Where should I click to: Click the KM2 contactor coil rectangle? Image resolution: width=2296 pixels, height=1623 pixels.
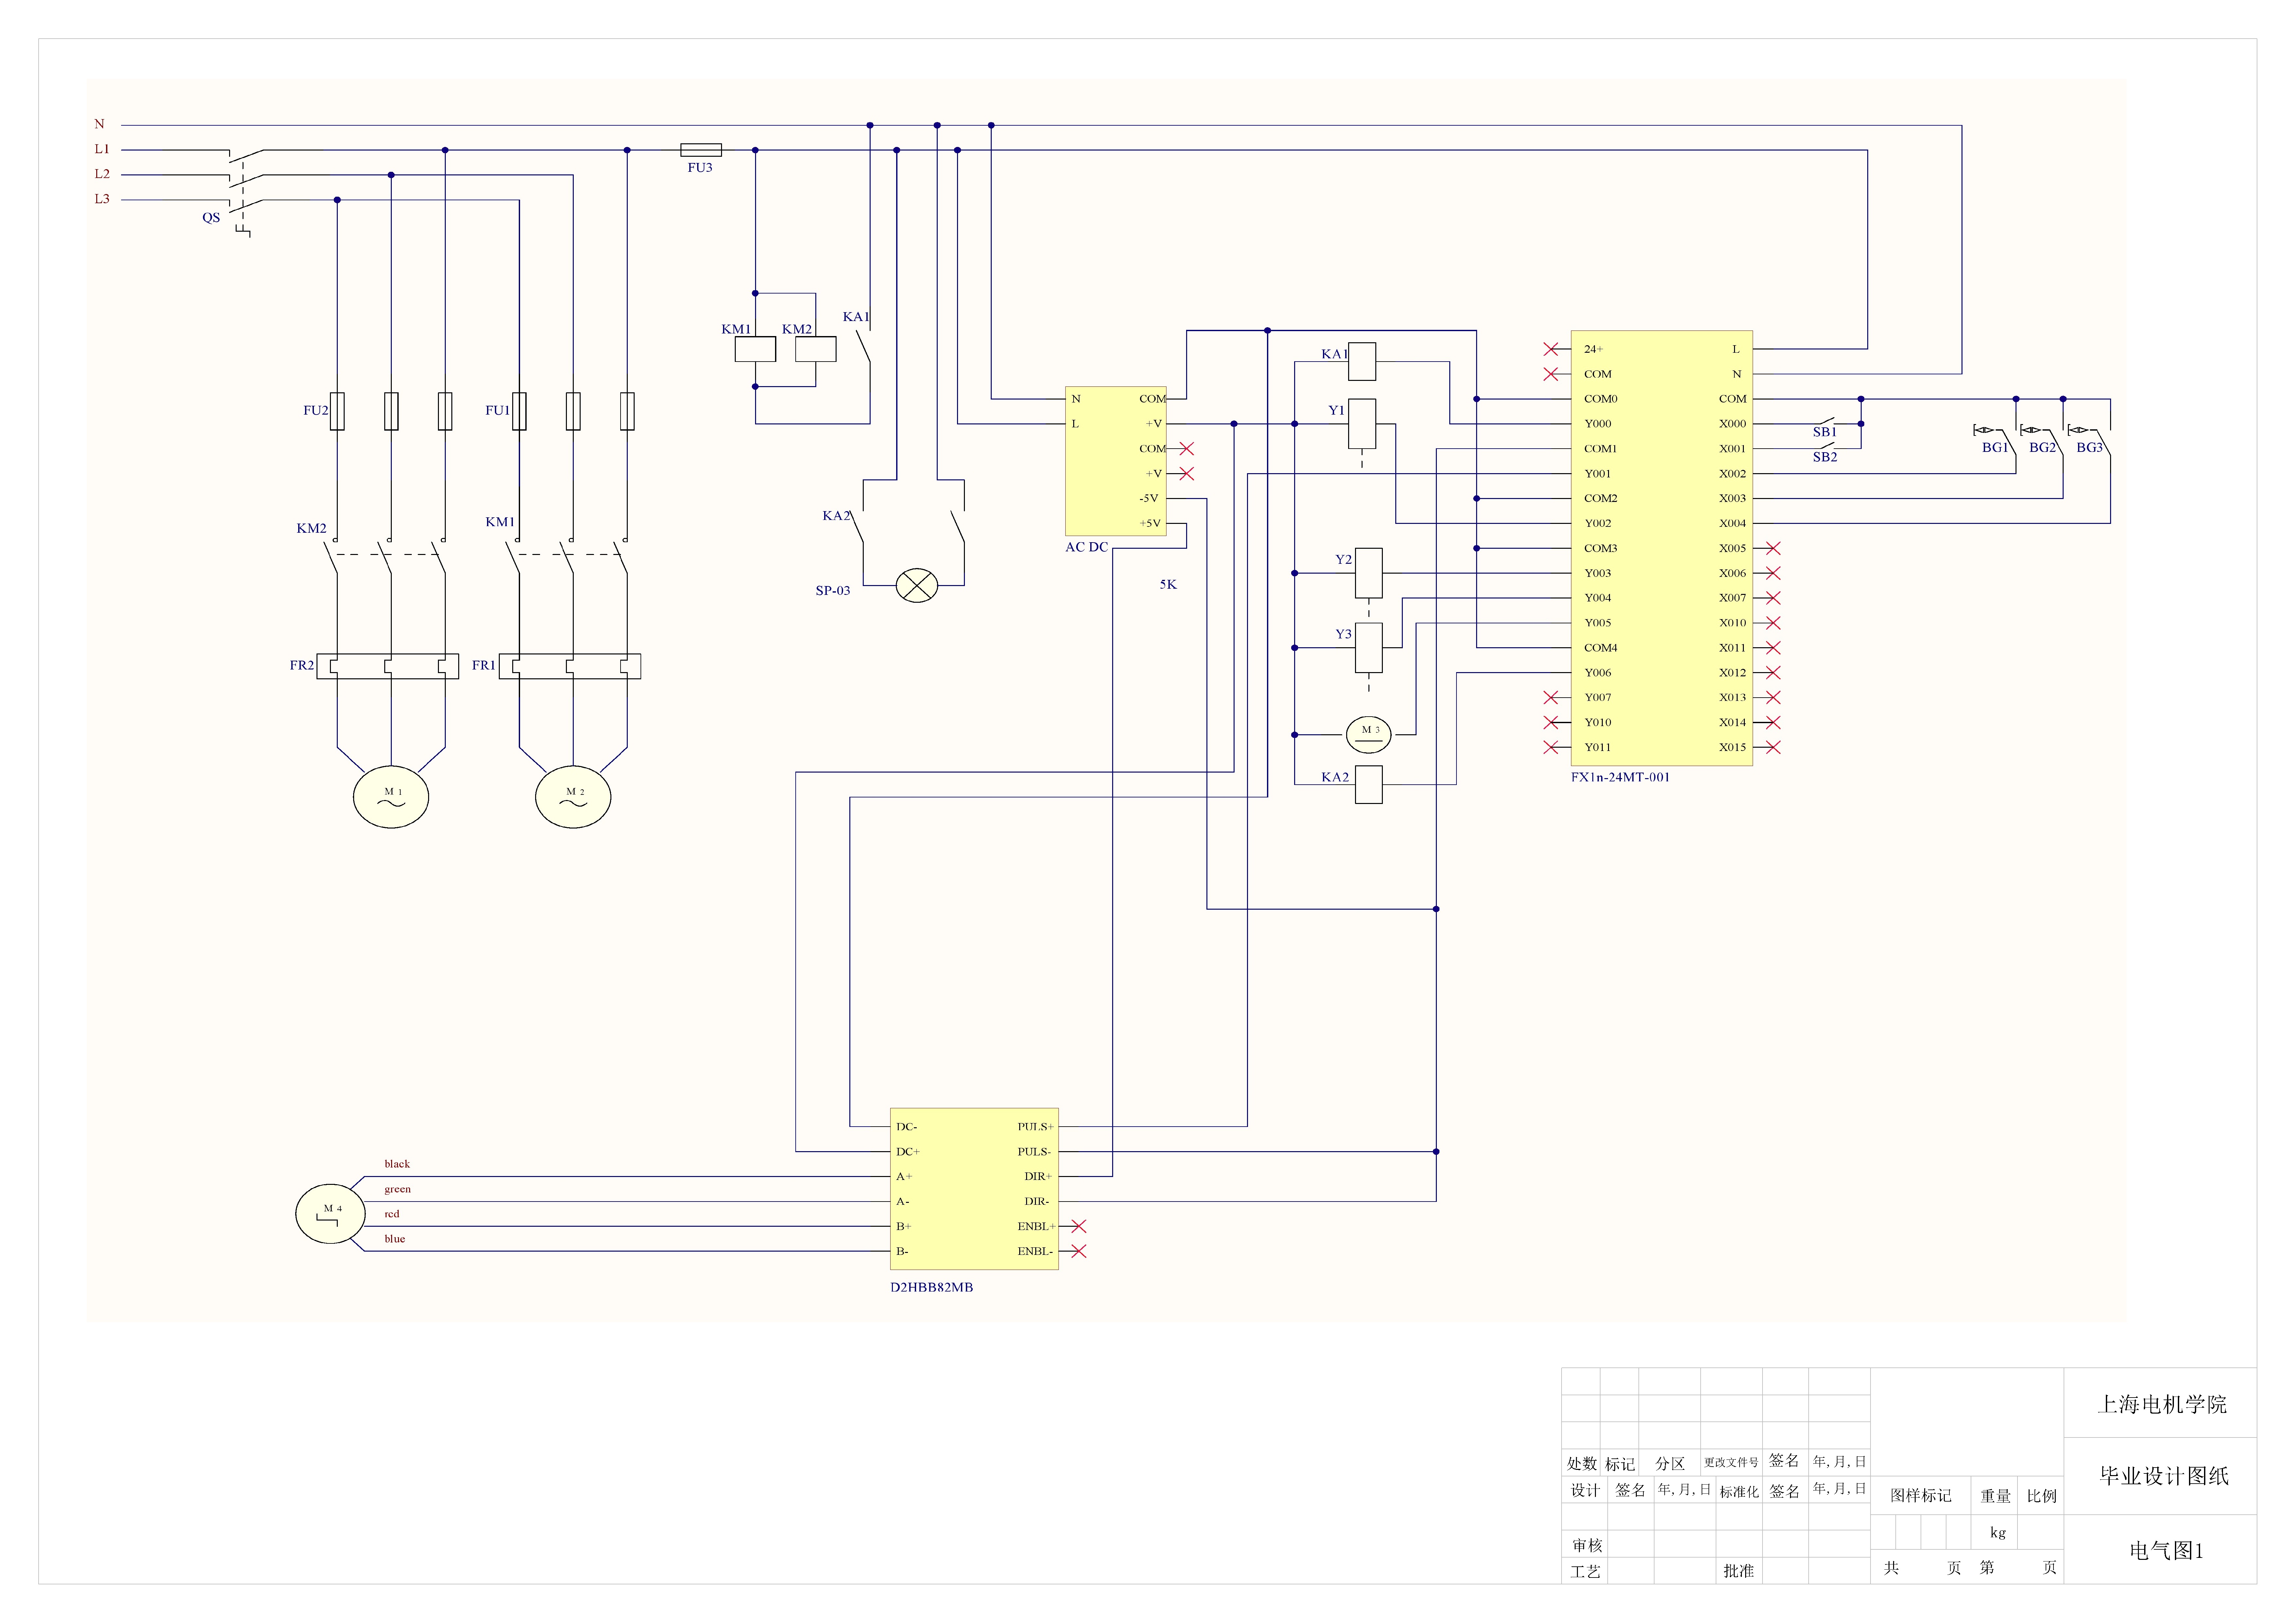point(816,349)
